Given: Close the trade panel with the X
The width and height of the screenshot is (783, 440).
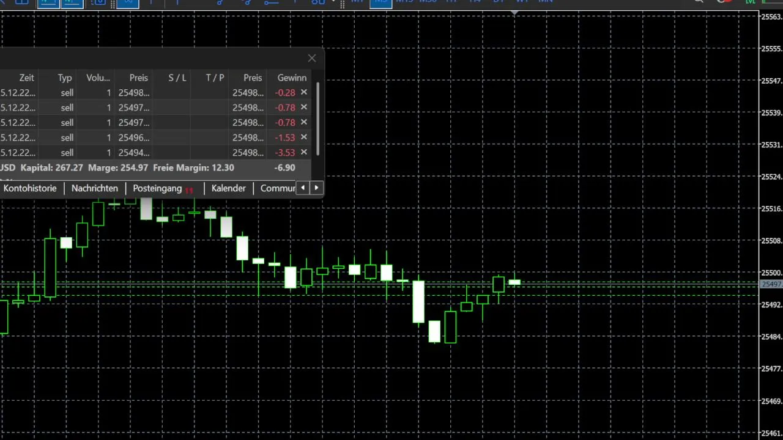Looking at the screenshot, I should (312, 58).
